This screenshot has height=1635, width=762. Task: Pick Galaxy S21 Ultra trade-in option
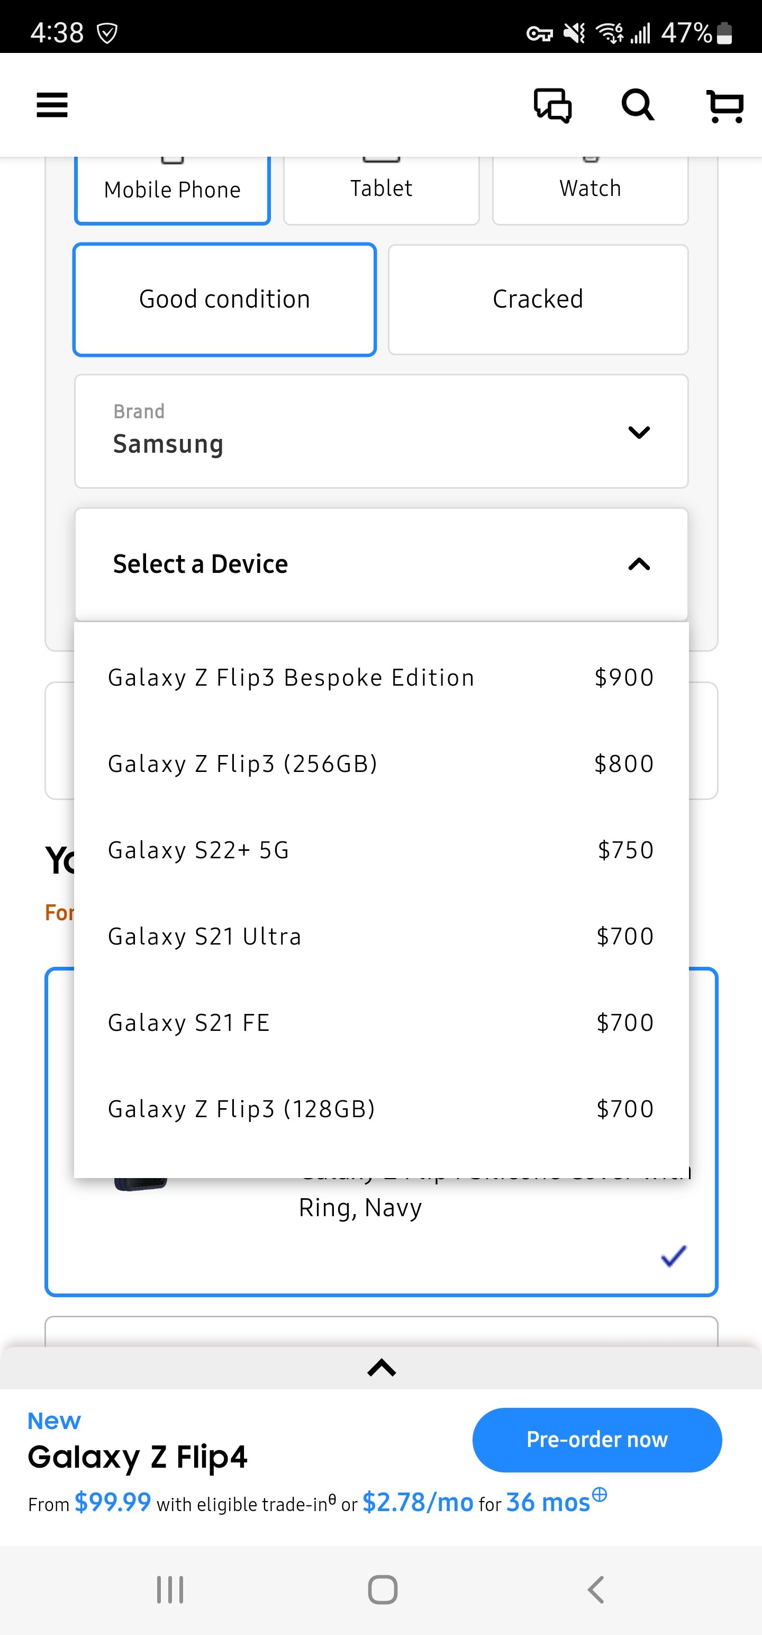(x=382, y=936)
